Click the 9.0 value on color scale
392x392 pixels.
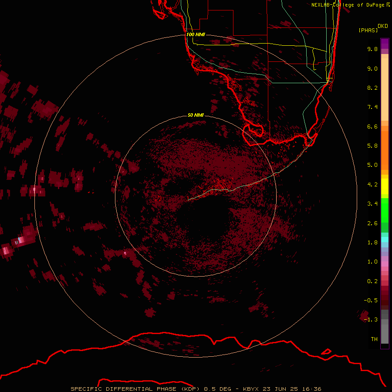coord(372,68)
